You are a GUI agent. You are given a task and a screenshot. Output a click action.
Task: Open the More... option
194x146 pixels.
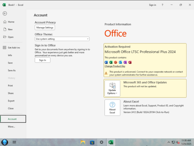tap(12, 127)
